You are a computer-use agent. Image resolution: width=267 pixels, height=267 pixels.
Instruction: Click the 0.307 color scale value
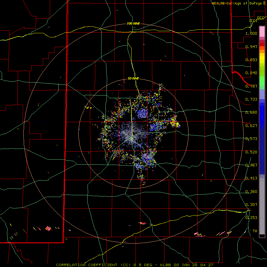[251, 205]
